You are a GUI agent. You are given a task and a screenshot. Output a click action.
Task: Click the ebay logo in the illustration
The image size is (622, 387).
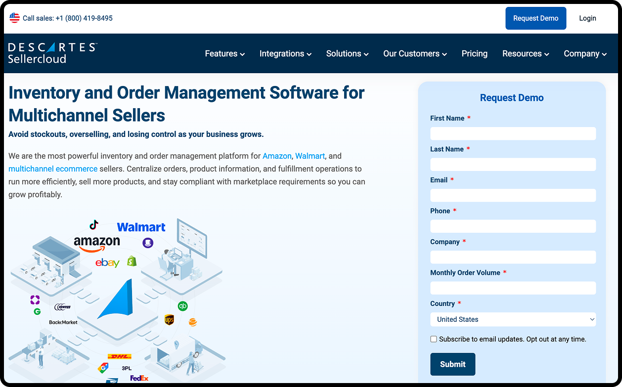click(x=107, y=262)
